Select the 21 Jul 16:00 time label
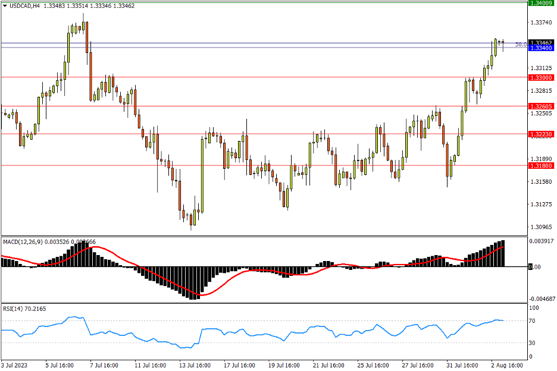Viewport: 557px width, 371px height. click(328, 364)
